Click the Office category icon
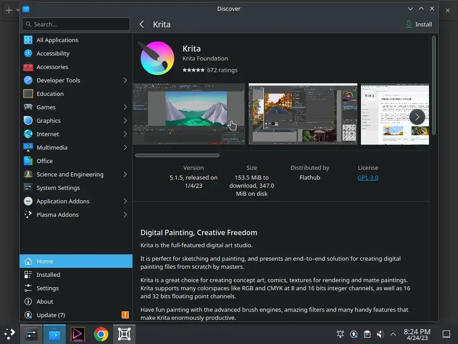The image size is (458, 344). pos(28,161)
